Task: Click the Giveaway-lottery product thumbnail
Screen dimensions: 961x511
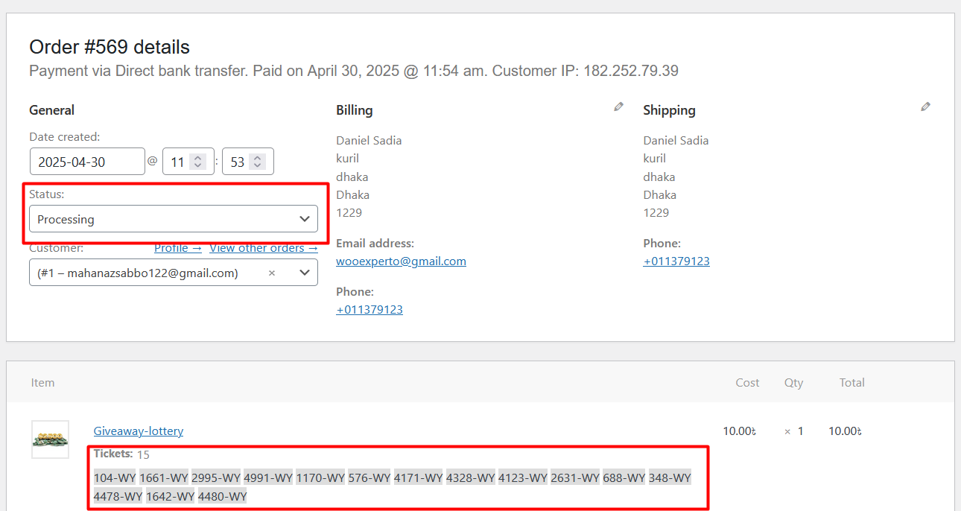Action: (50, 439)
